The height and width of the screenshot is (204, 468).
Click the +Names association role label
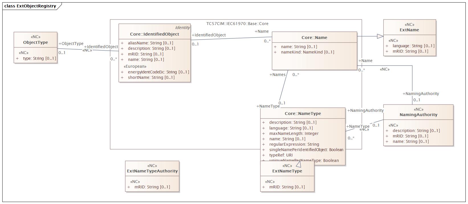[x=277, y=75]
